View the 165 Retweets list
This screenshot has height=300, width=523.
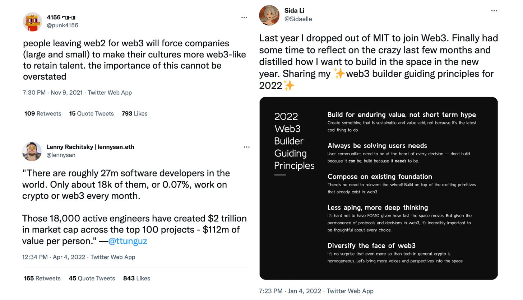click(42, 278)
